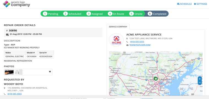209x99 pixels.
Task: Click the green home marker on map
Action: click(x=156, y=78)
